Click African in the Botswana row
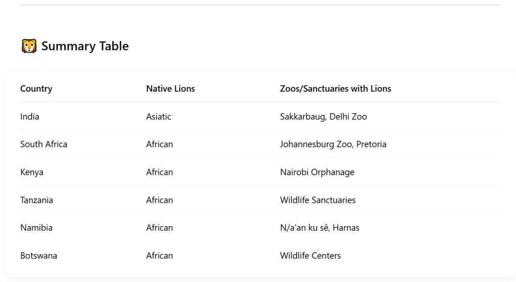Viewport: 516px width, 282px height. point(160,256)
